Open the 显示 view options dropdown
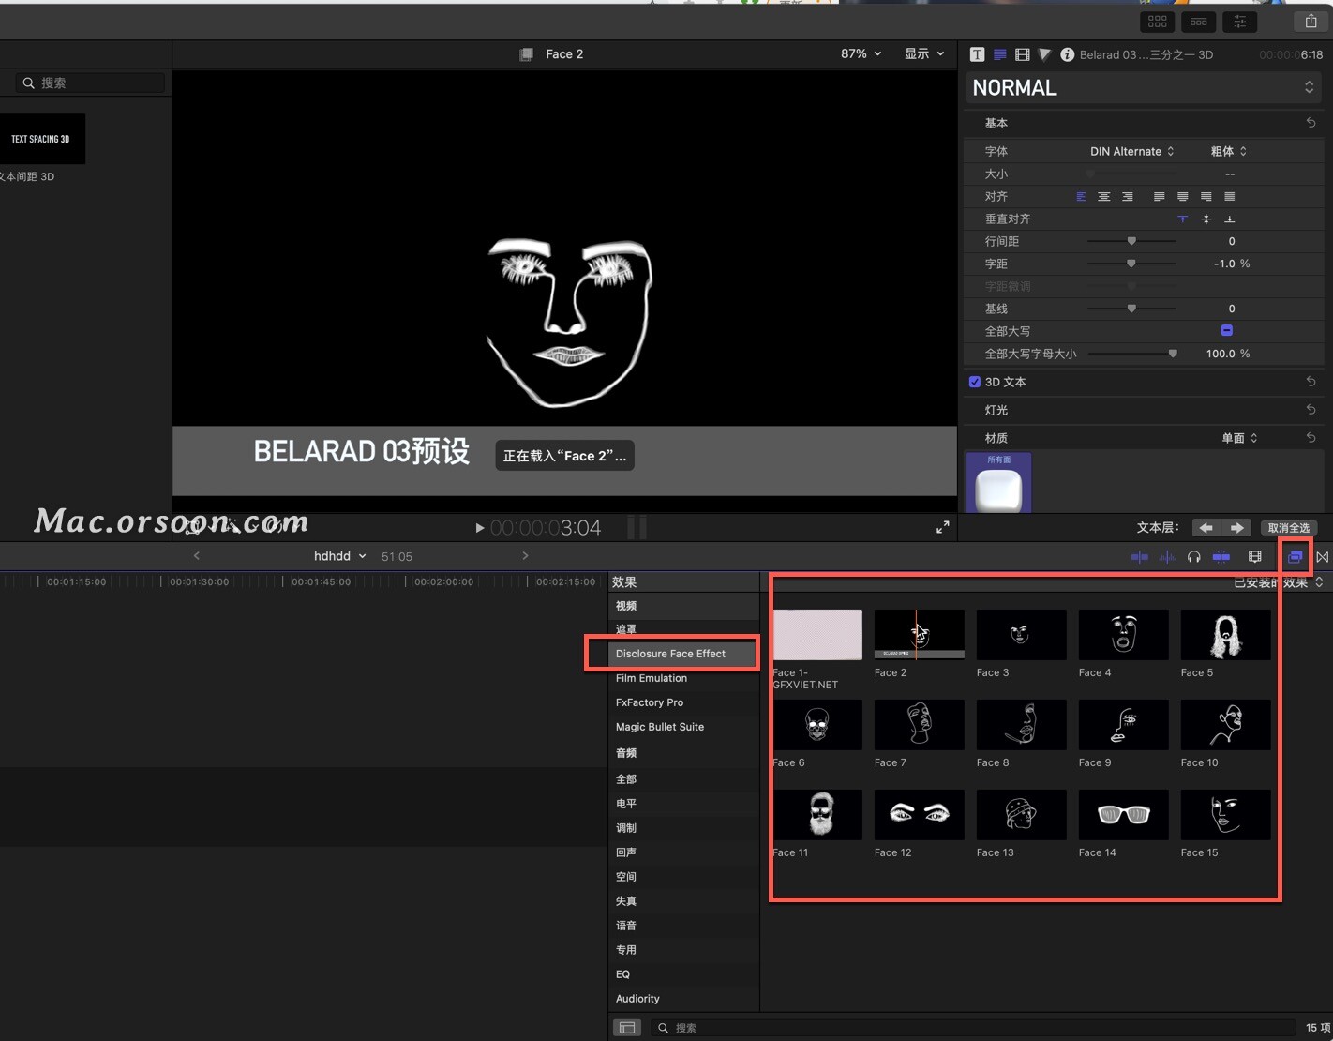This screenshot has width=1333, height=1041. pyautogui.click(x=924, y=54)
